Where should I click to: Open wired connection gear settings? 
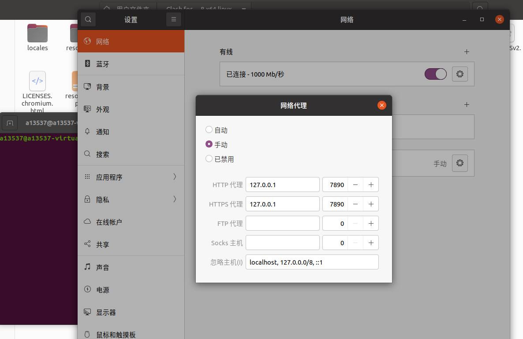(x=460, y=74)
